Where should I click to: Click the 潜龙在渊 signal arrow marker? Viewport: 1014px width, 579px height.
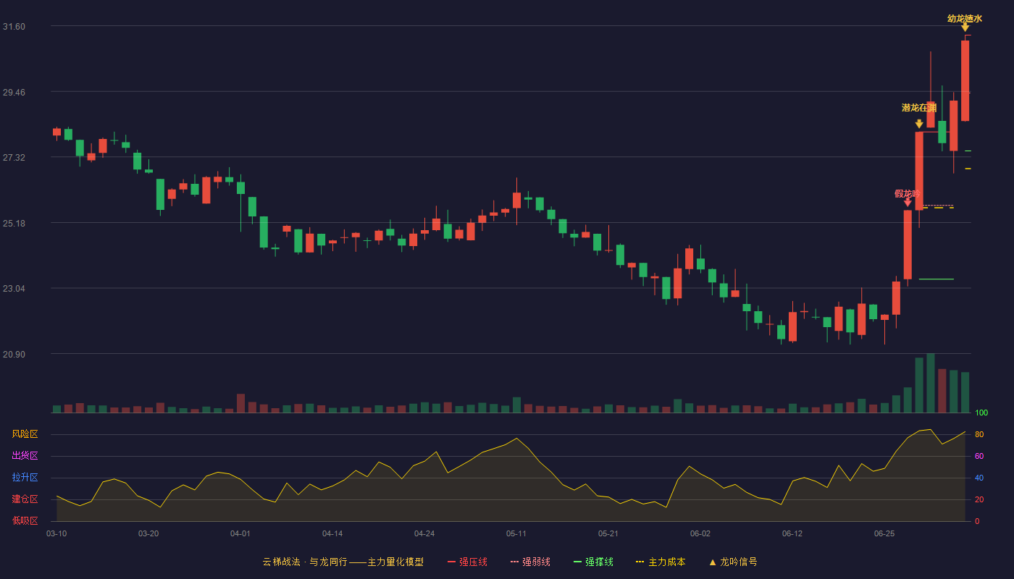coord(919,124)
